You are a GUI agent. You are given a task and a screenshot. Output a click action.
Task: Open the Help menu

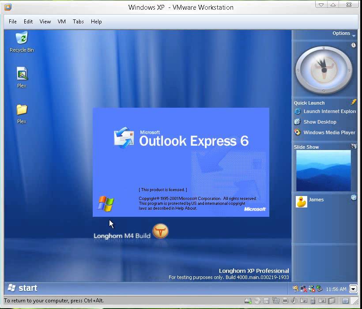click(x=96, y=22)
